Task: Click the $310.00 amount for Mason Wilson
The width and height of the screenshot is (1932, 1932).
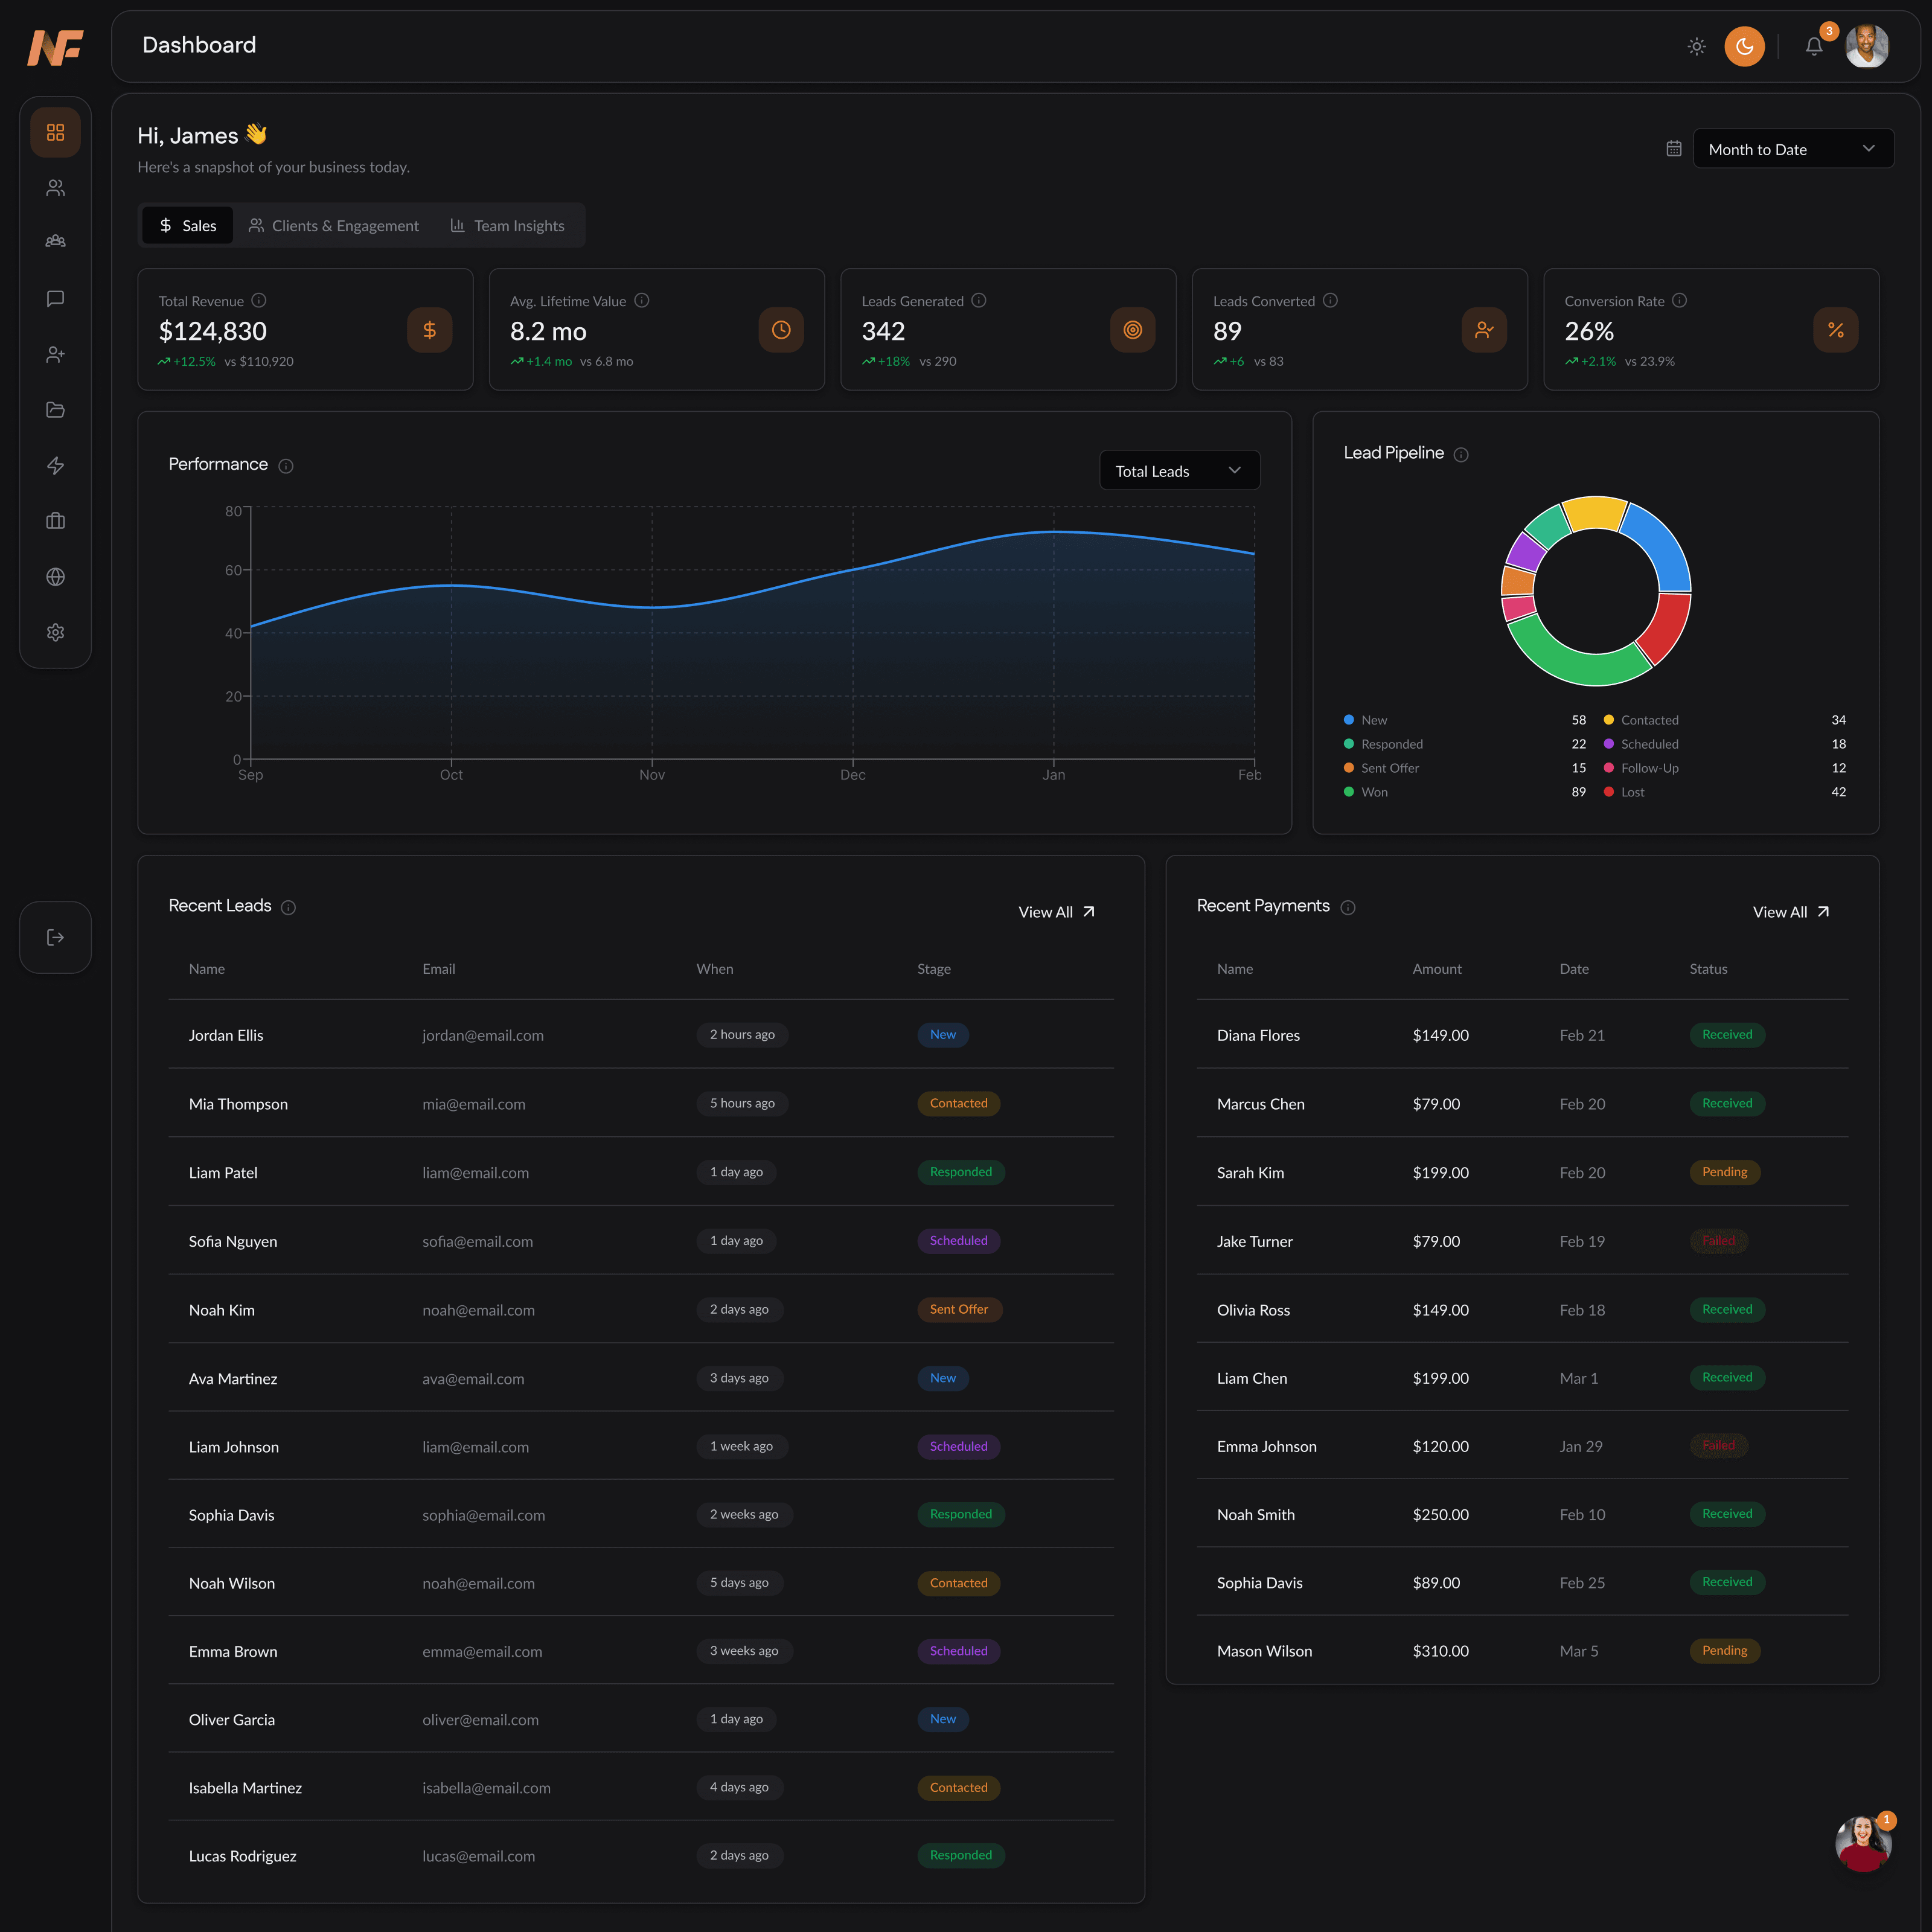Action: click(1440, 1651)
